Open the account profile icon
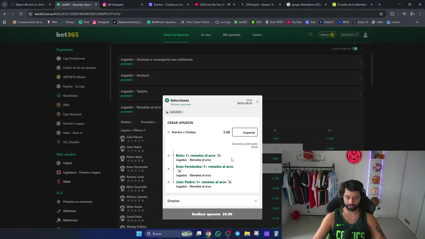The height and width of the screenshot is (239, 425). [366, 35]
